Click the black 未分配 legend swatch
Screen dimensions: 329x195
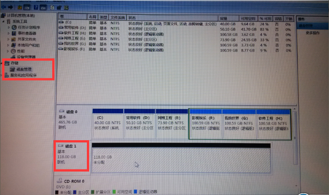[x=57, y=192]
